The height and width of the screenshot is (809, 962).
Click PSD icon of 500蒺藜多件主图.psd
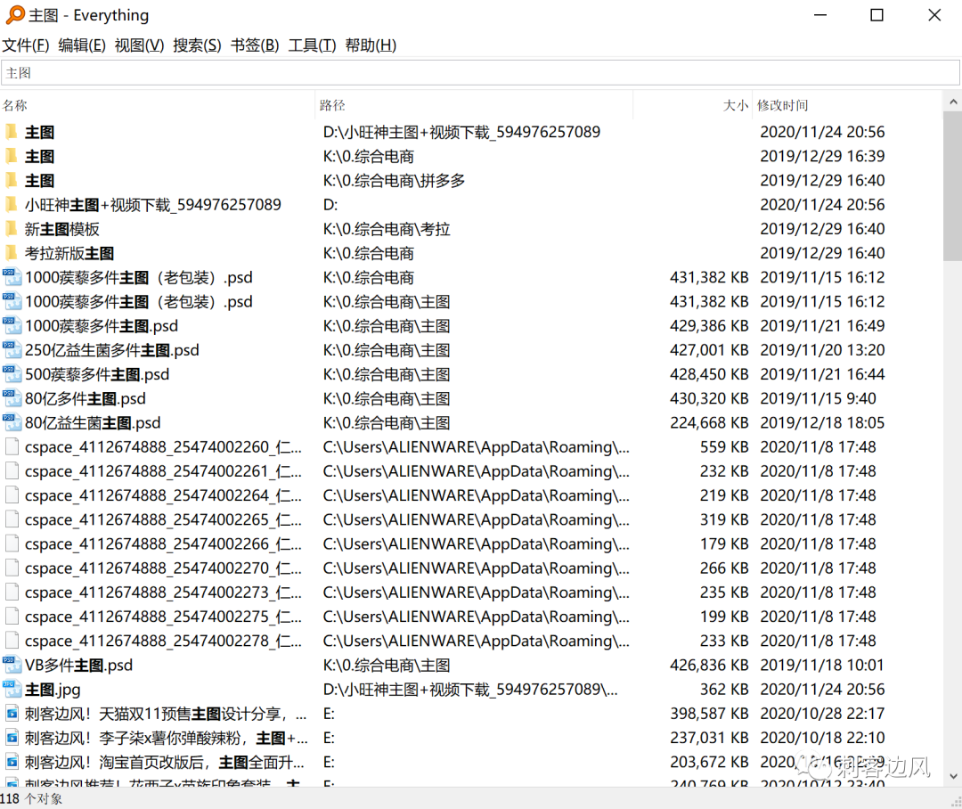pos(12,374)
